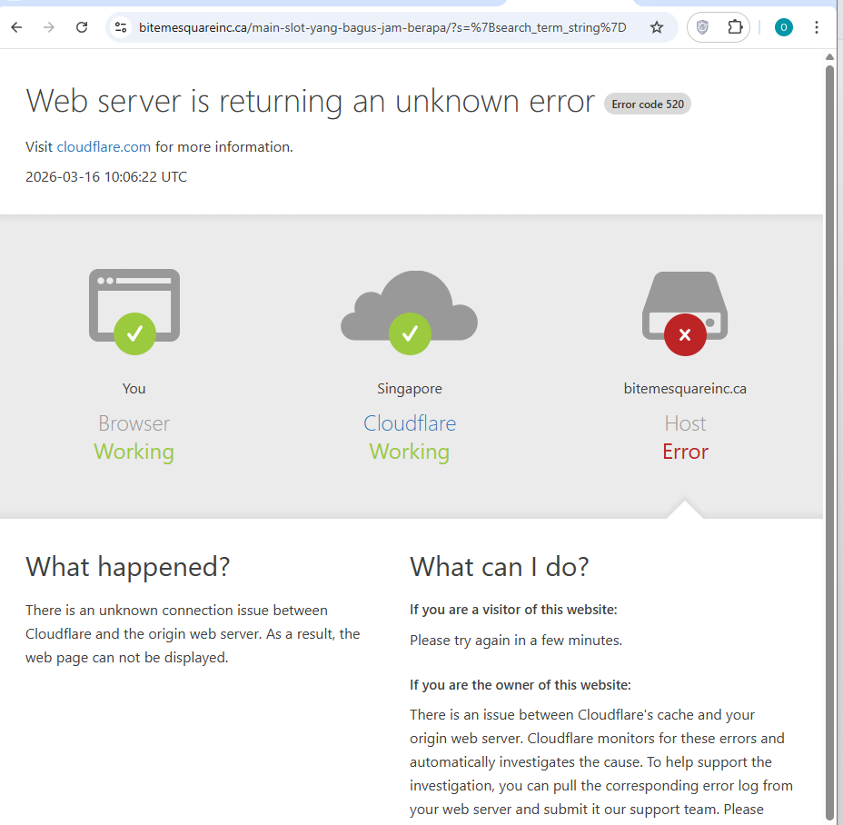Click the 'What happened?' heading
Image resolution: width=843 pixels, height=825 pixels.
click(128, 567)
